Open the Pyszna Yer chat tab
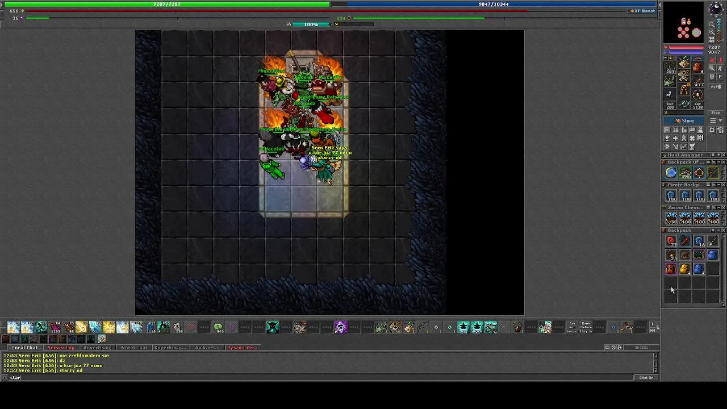727x409 pixels. pos(243,348)
